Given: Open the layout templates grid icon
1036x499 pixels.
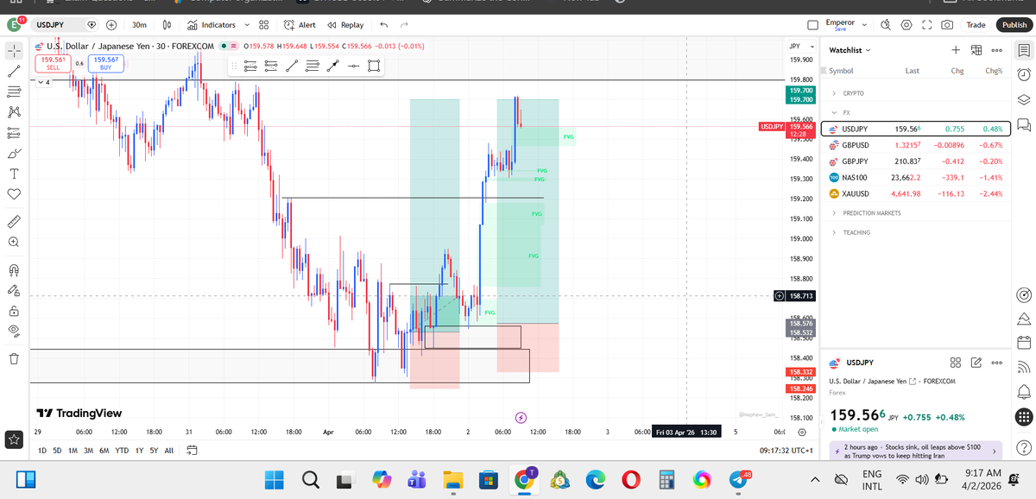Looking at the screenshot, I should tap(263, 25).
